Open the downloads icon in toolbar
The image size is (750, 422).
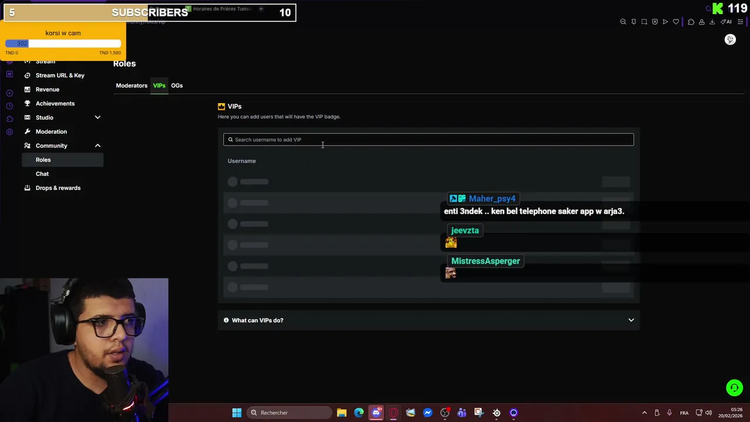coord(712,22)
